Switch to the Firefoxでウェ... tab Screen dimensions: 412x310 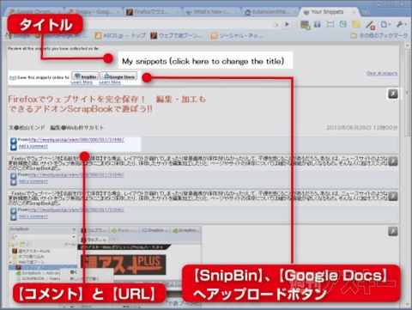click(153, 12)
